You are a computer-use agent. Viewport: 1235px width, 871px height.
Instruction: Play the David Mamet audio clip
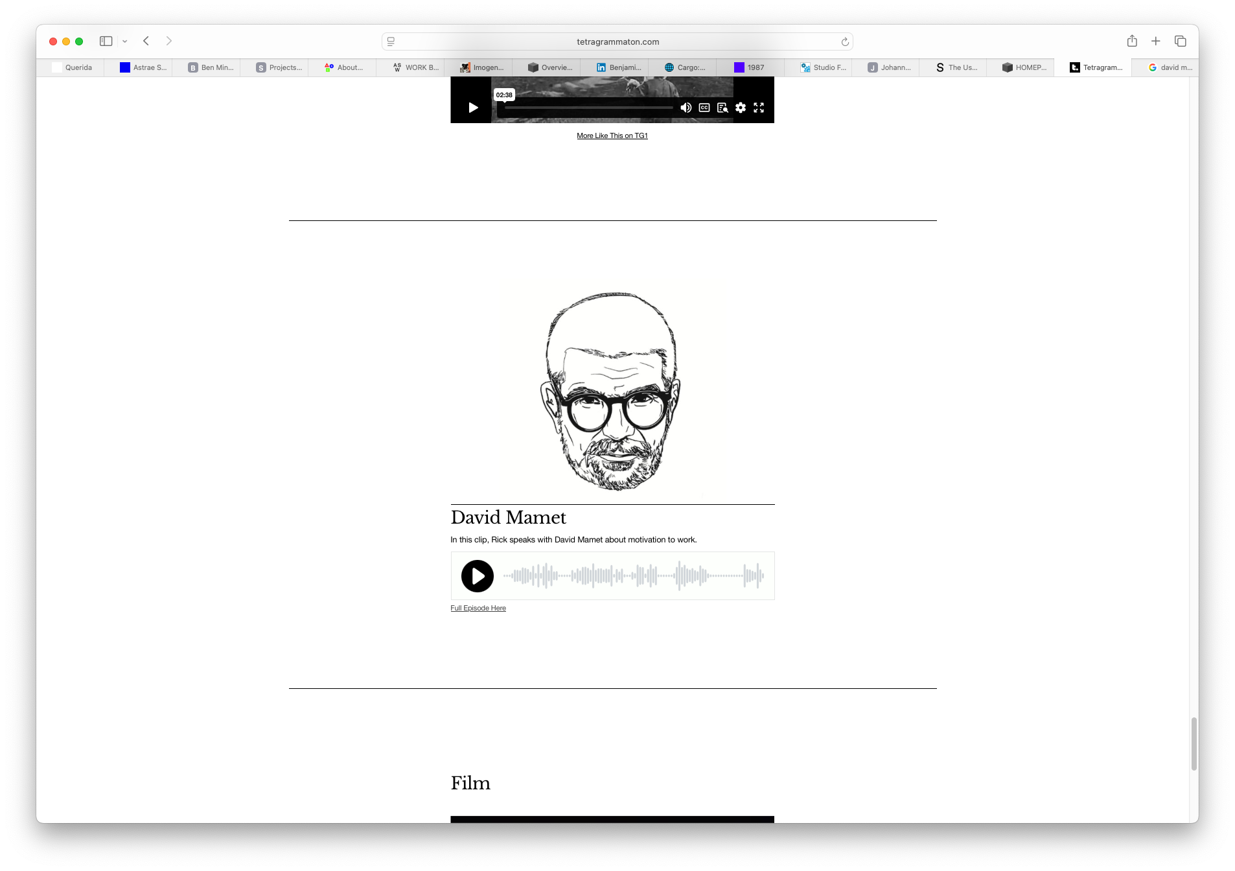click(478, 576)
